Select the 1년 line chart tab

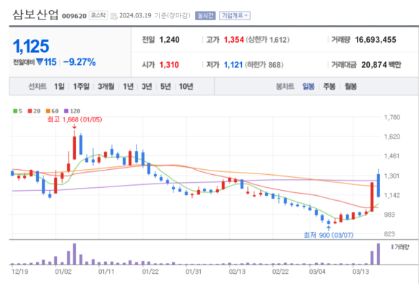(x=128, y=87)
